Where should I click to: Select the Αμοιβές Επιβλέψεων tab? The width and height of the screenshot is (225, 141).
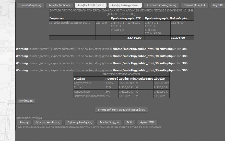[x=90, y=5]
